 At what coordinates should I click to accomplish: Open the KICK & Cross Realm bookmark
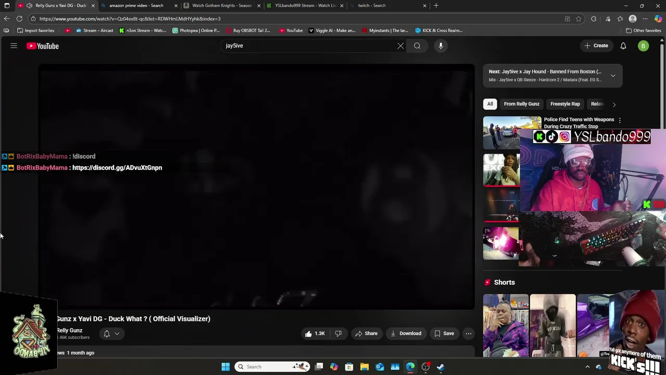click(x=439, y=30)
